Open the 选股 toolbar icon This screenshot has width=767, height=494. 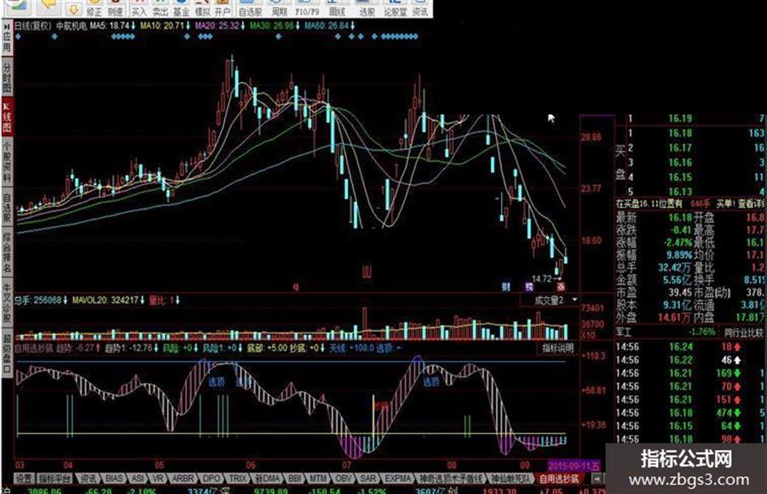[x=366, y=8]
